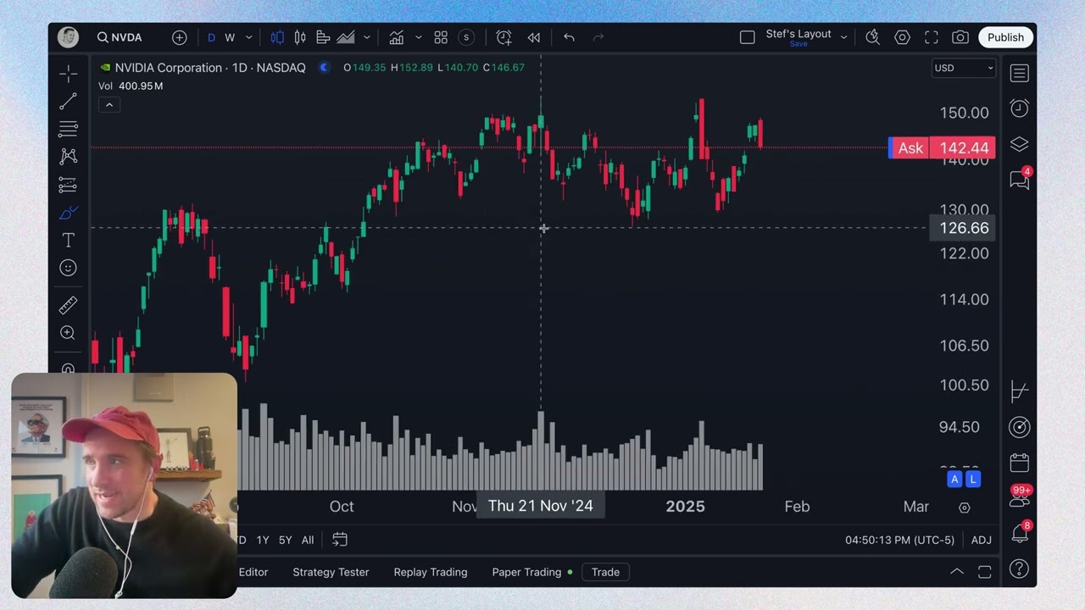Select the crosshair cursor tool
The height and width of the screenshot is (610, 1085).
click(69, 74)
